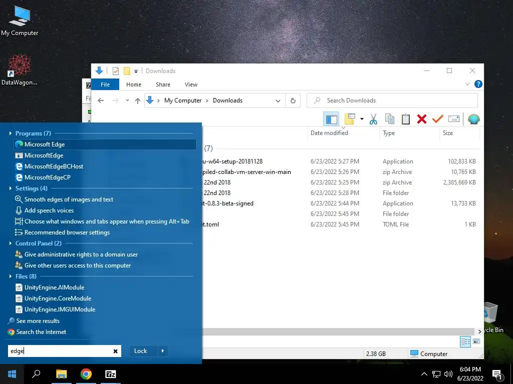Screen dimensions: 513x384
Task: Launch Microsoft Edge from search results
Action: [x=105, y=144]
